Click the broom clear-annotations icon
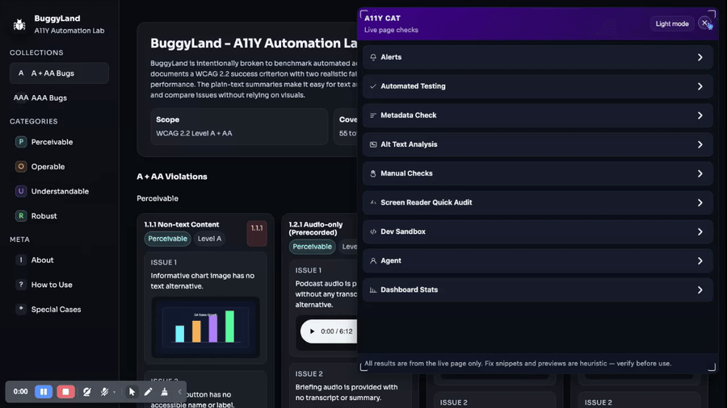 (164, 392)
